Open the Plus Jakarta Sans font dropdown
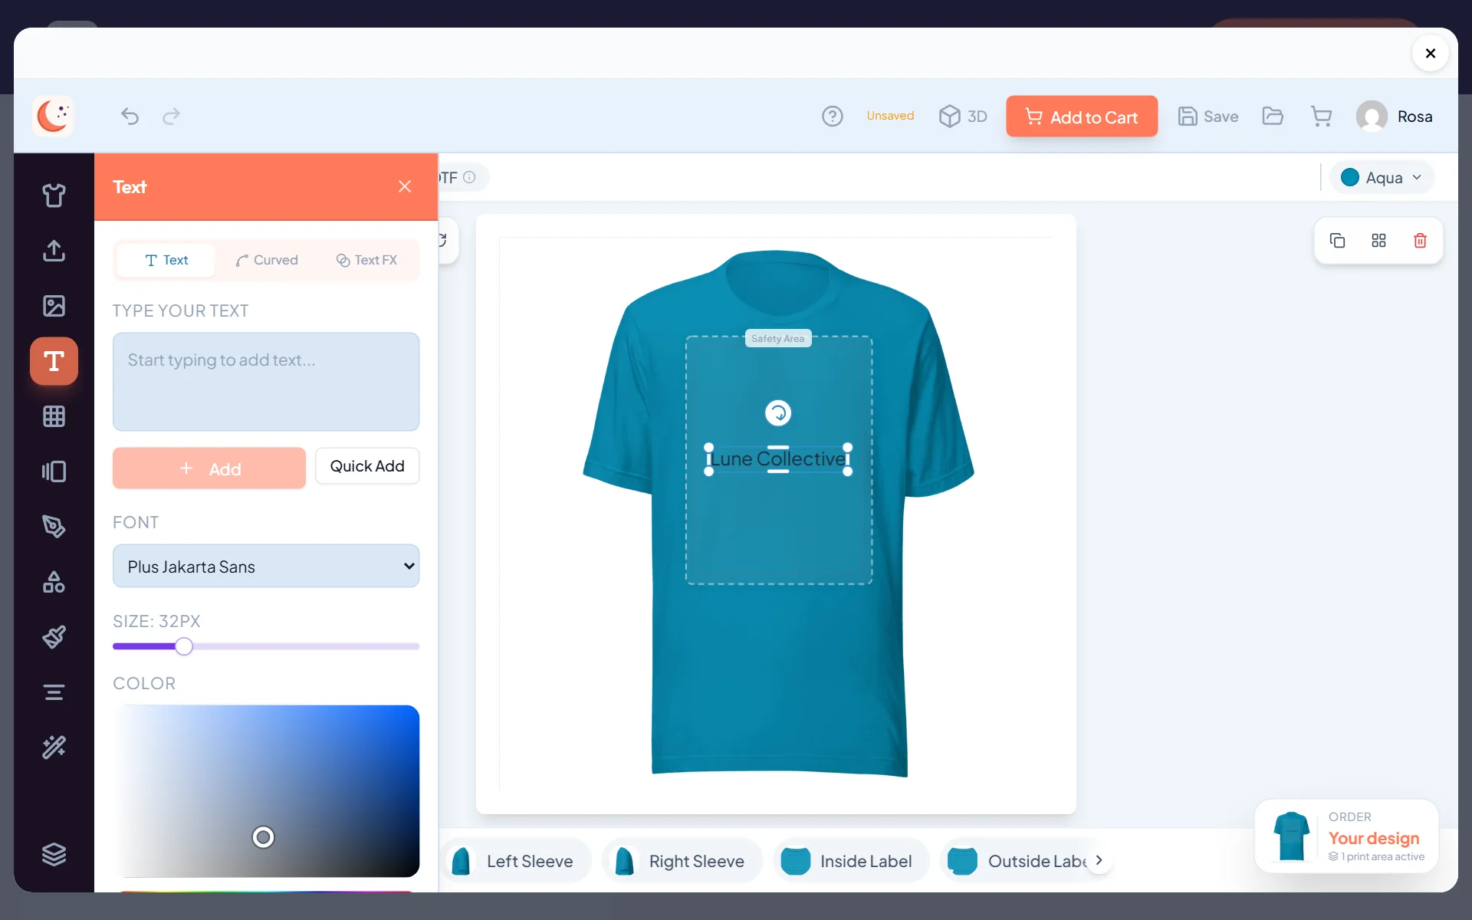This screenshot has height=920, width=1472. [x=266, y=567]
